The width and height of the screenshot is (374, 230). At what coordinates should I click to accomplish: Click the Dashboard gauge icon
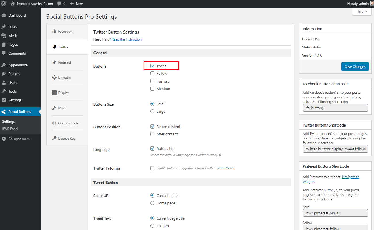4,16
